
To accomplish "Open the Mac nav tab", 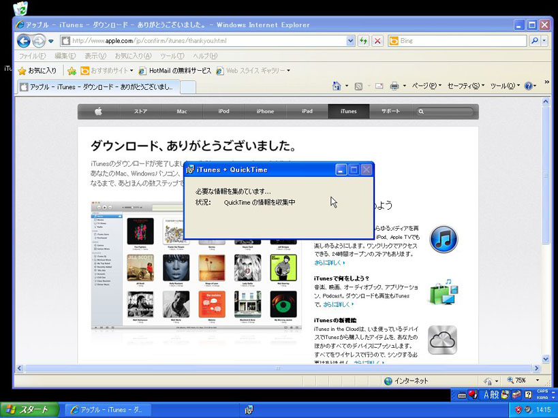I will pyautogui.click(x=182, y=111).
